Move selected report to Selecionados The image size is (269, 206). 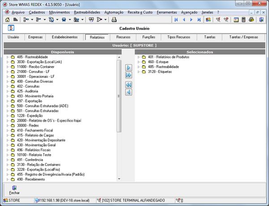click(x=129, y=67)
